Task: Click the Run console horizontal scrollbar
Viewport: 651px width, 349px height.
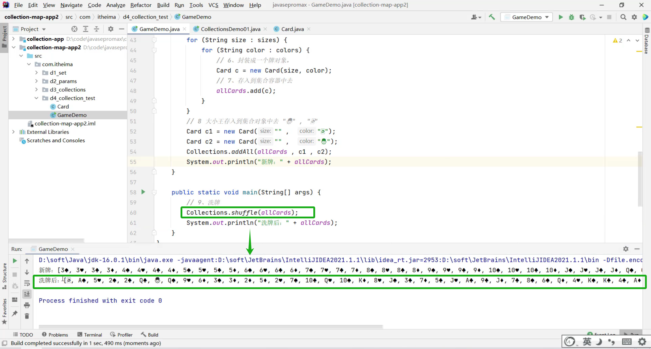Action: 210,327
